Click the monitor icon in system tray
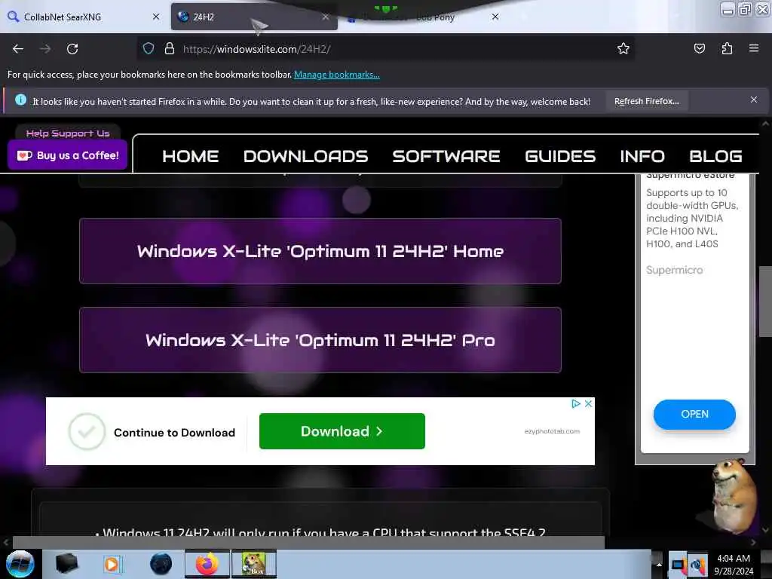Viewport: 772px width, 579px height. (678, 565)
